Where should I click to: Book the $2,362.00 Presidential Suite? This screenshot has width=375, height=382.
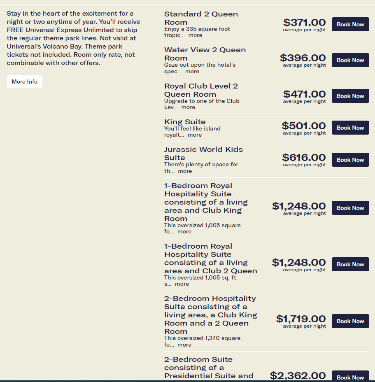350,377
